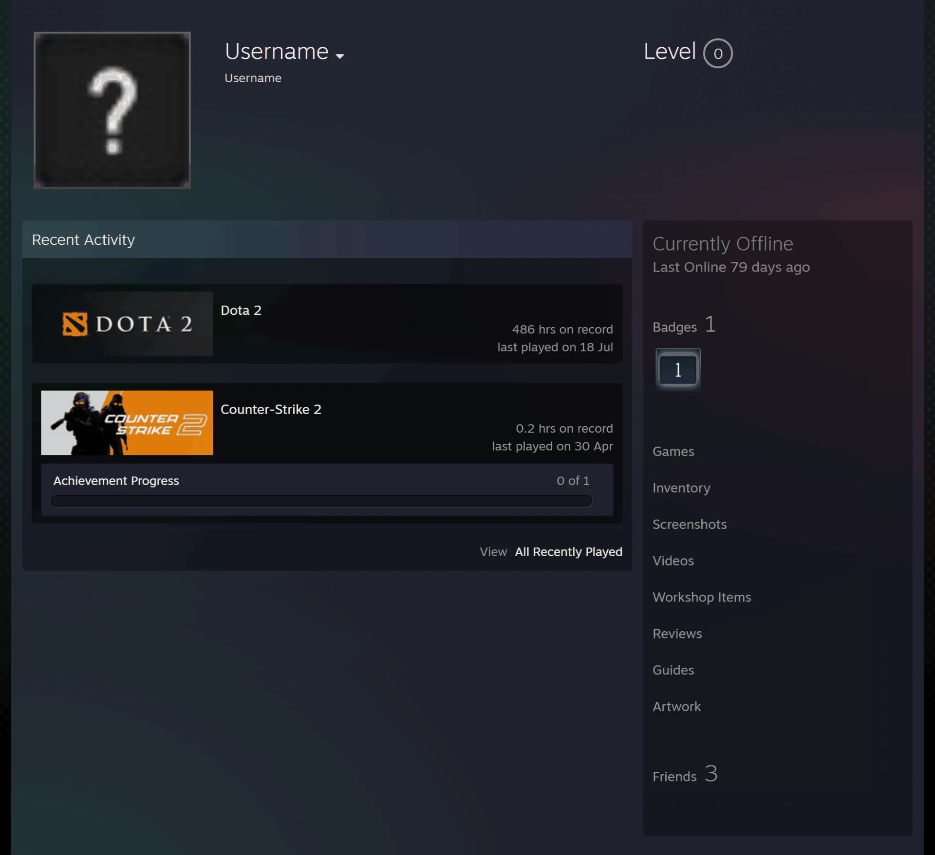Click 'Last Online 79 days ago' text
The image size is (935, 855).
coord(731,267)
